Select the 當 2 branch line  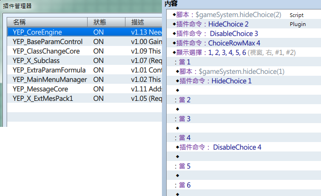[244, 100]
